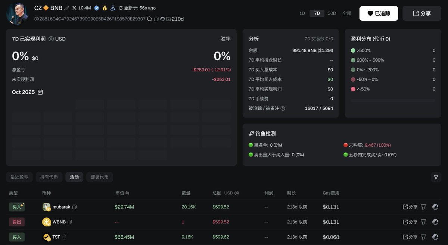Click the filter icon in the WBNB row

(x=423, y=222)
